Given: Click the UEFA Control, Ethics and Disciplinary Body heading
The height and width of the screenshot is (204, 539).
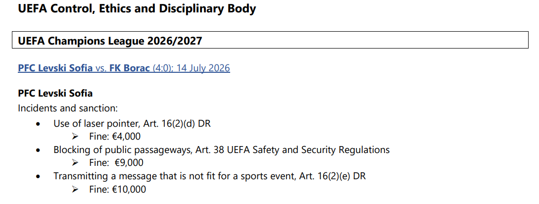Looking at the screenshot, I should pyautogui.click(x=137, y=8).
